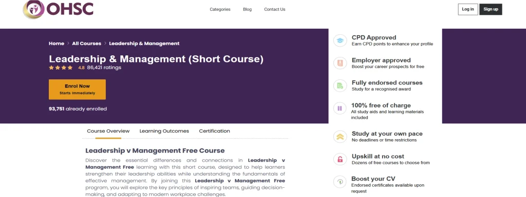Open the Categories menu

(x=220, y=9)
